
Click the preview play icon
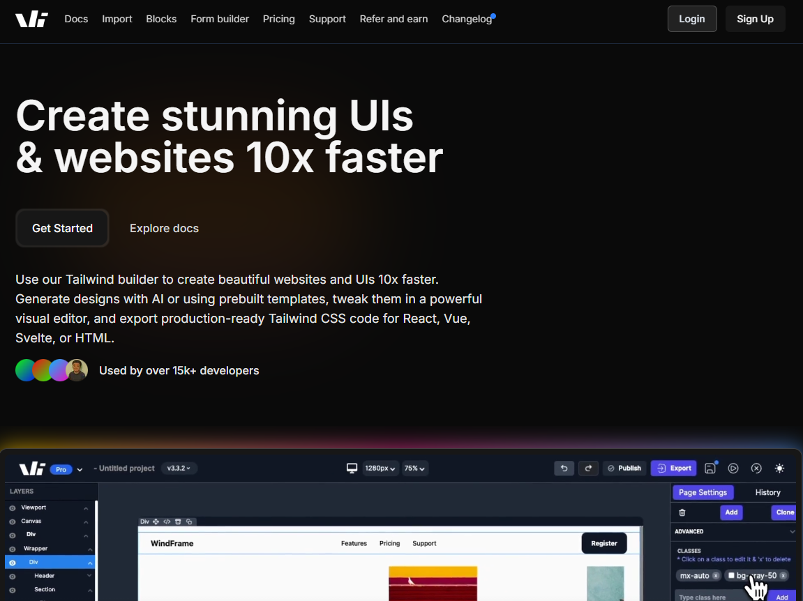pyautogui.click(x=733, y=468)
